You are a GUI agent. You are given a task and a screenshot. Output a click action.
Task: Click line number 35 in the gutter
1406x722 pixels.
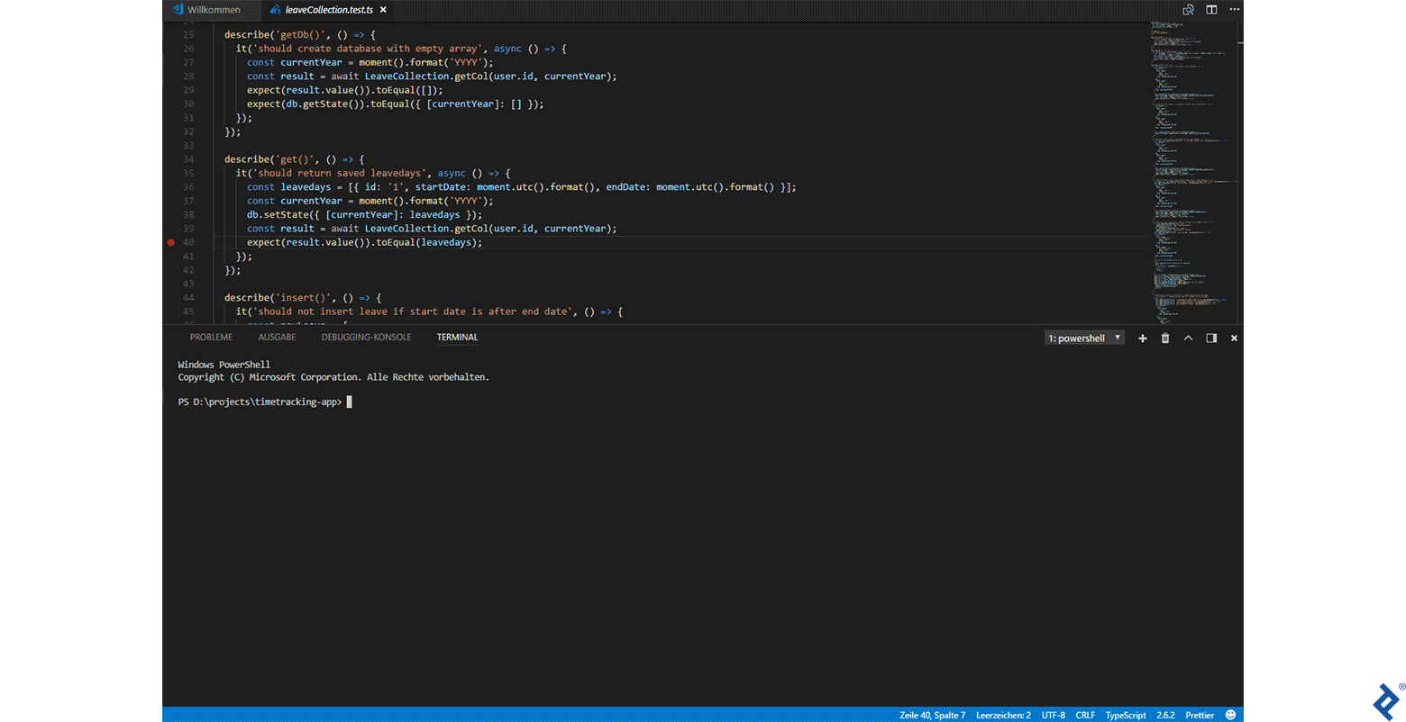[x=188, y=173]
